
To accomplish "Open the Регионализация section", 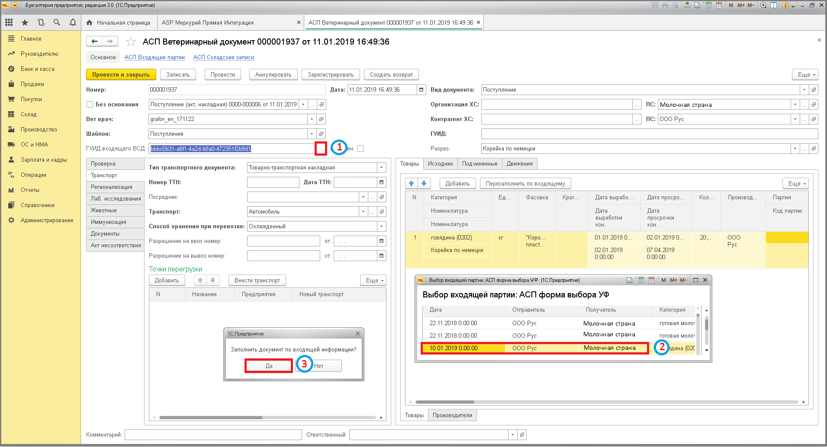I will point(115,187).
